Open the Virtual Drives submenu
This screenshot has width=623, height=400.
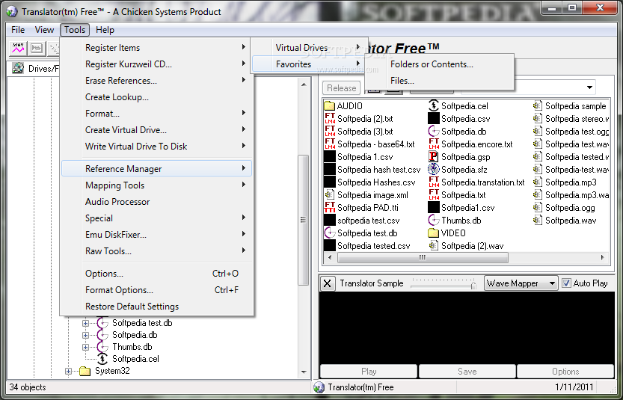pyautogui.click(x=308, y=48)
